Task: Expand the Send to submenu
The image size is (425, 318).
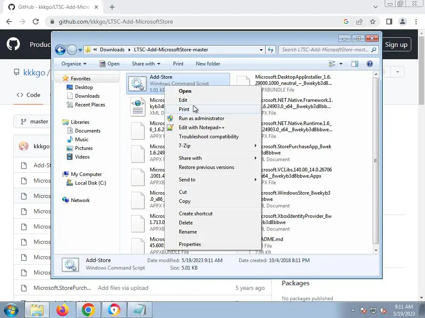Action: tap(212, 180)
